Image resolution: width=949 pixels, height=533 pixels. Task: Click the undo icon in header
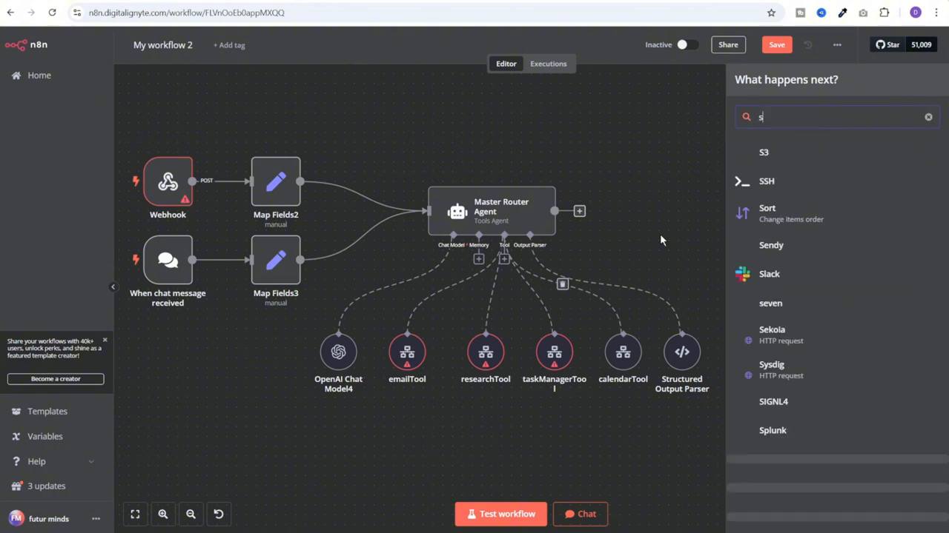coord(808,44)
